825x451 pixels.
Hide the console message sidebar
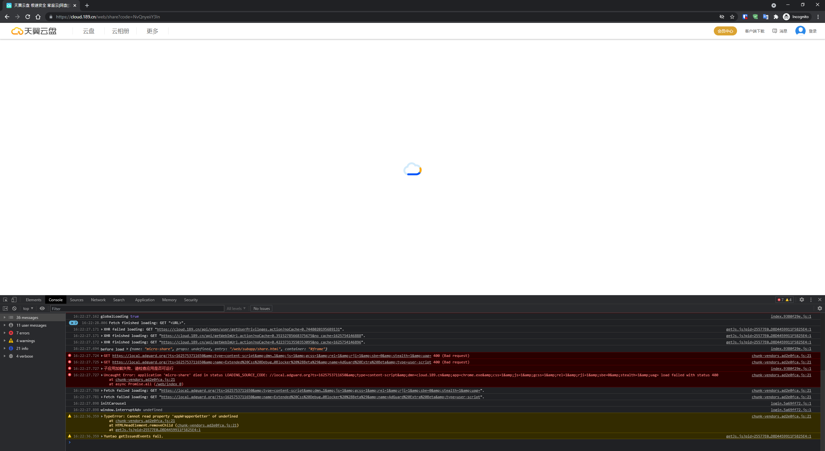(5, 308)
